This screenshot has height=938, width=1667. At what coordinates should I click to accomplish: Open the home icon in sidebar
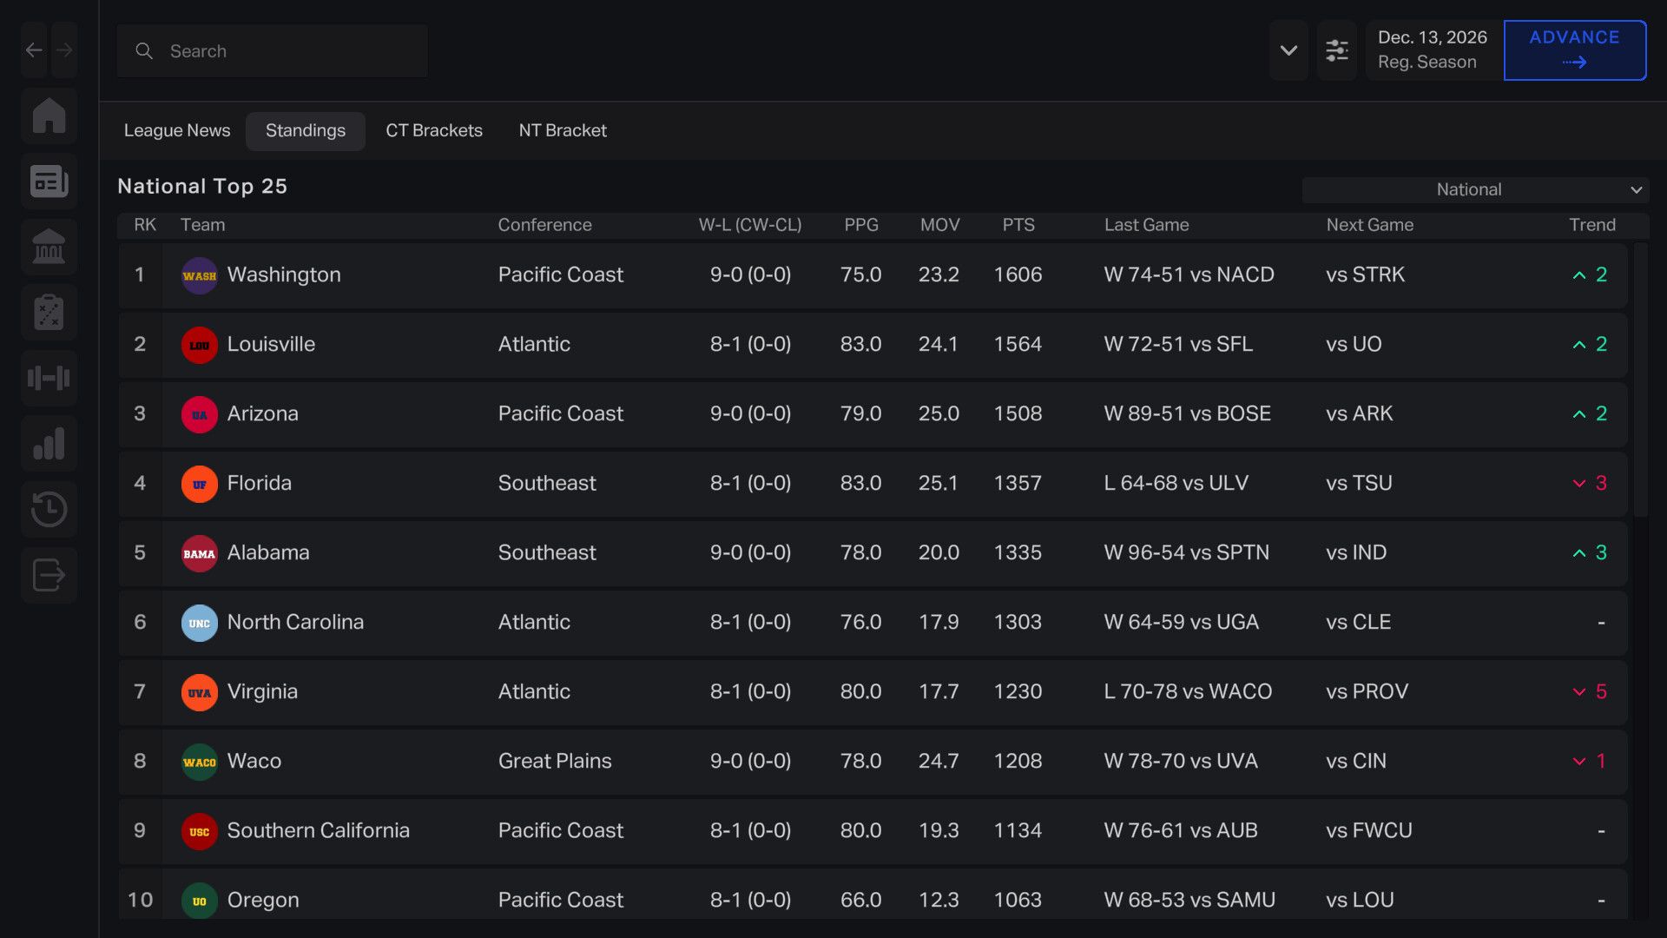click(x=49, y=116)
